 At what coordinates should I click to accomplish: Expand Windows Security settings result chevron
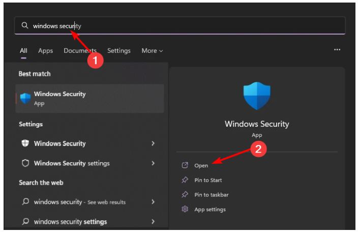(153, 163)
